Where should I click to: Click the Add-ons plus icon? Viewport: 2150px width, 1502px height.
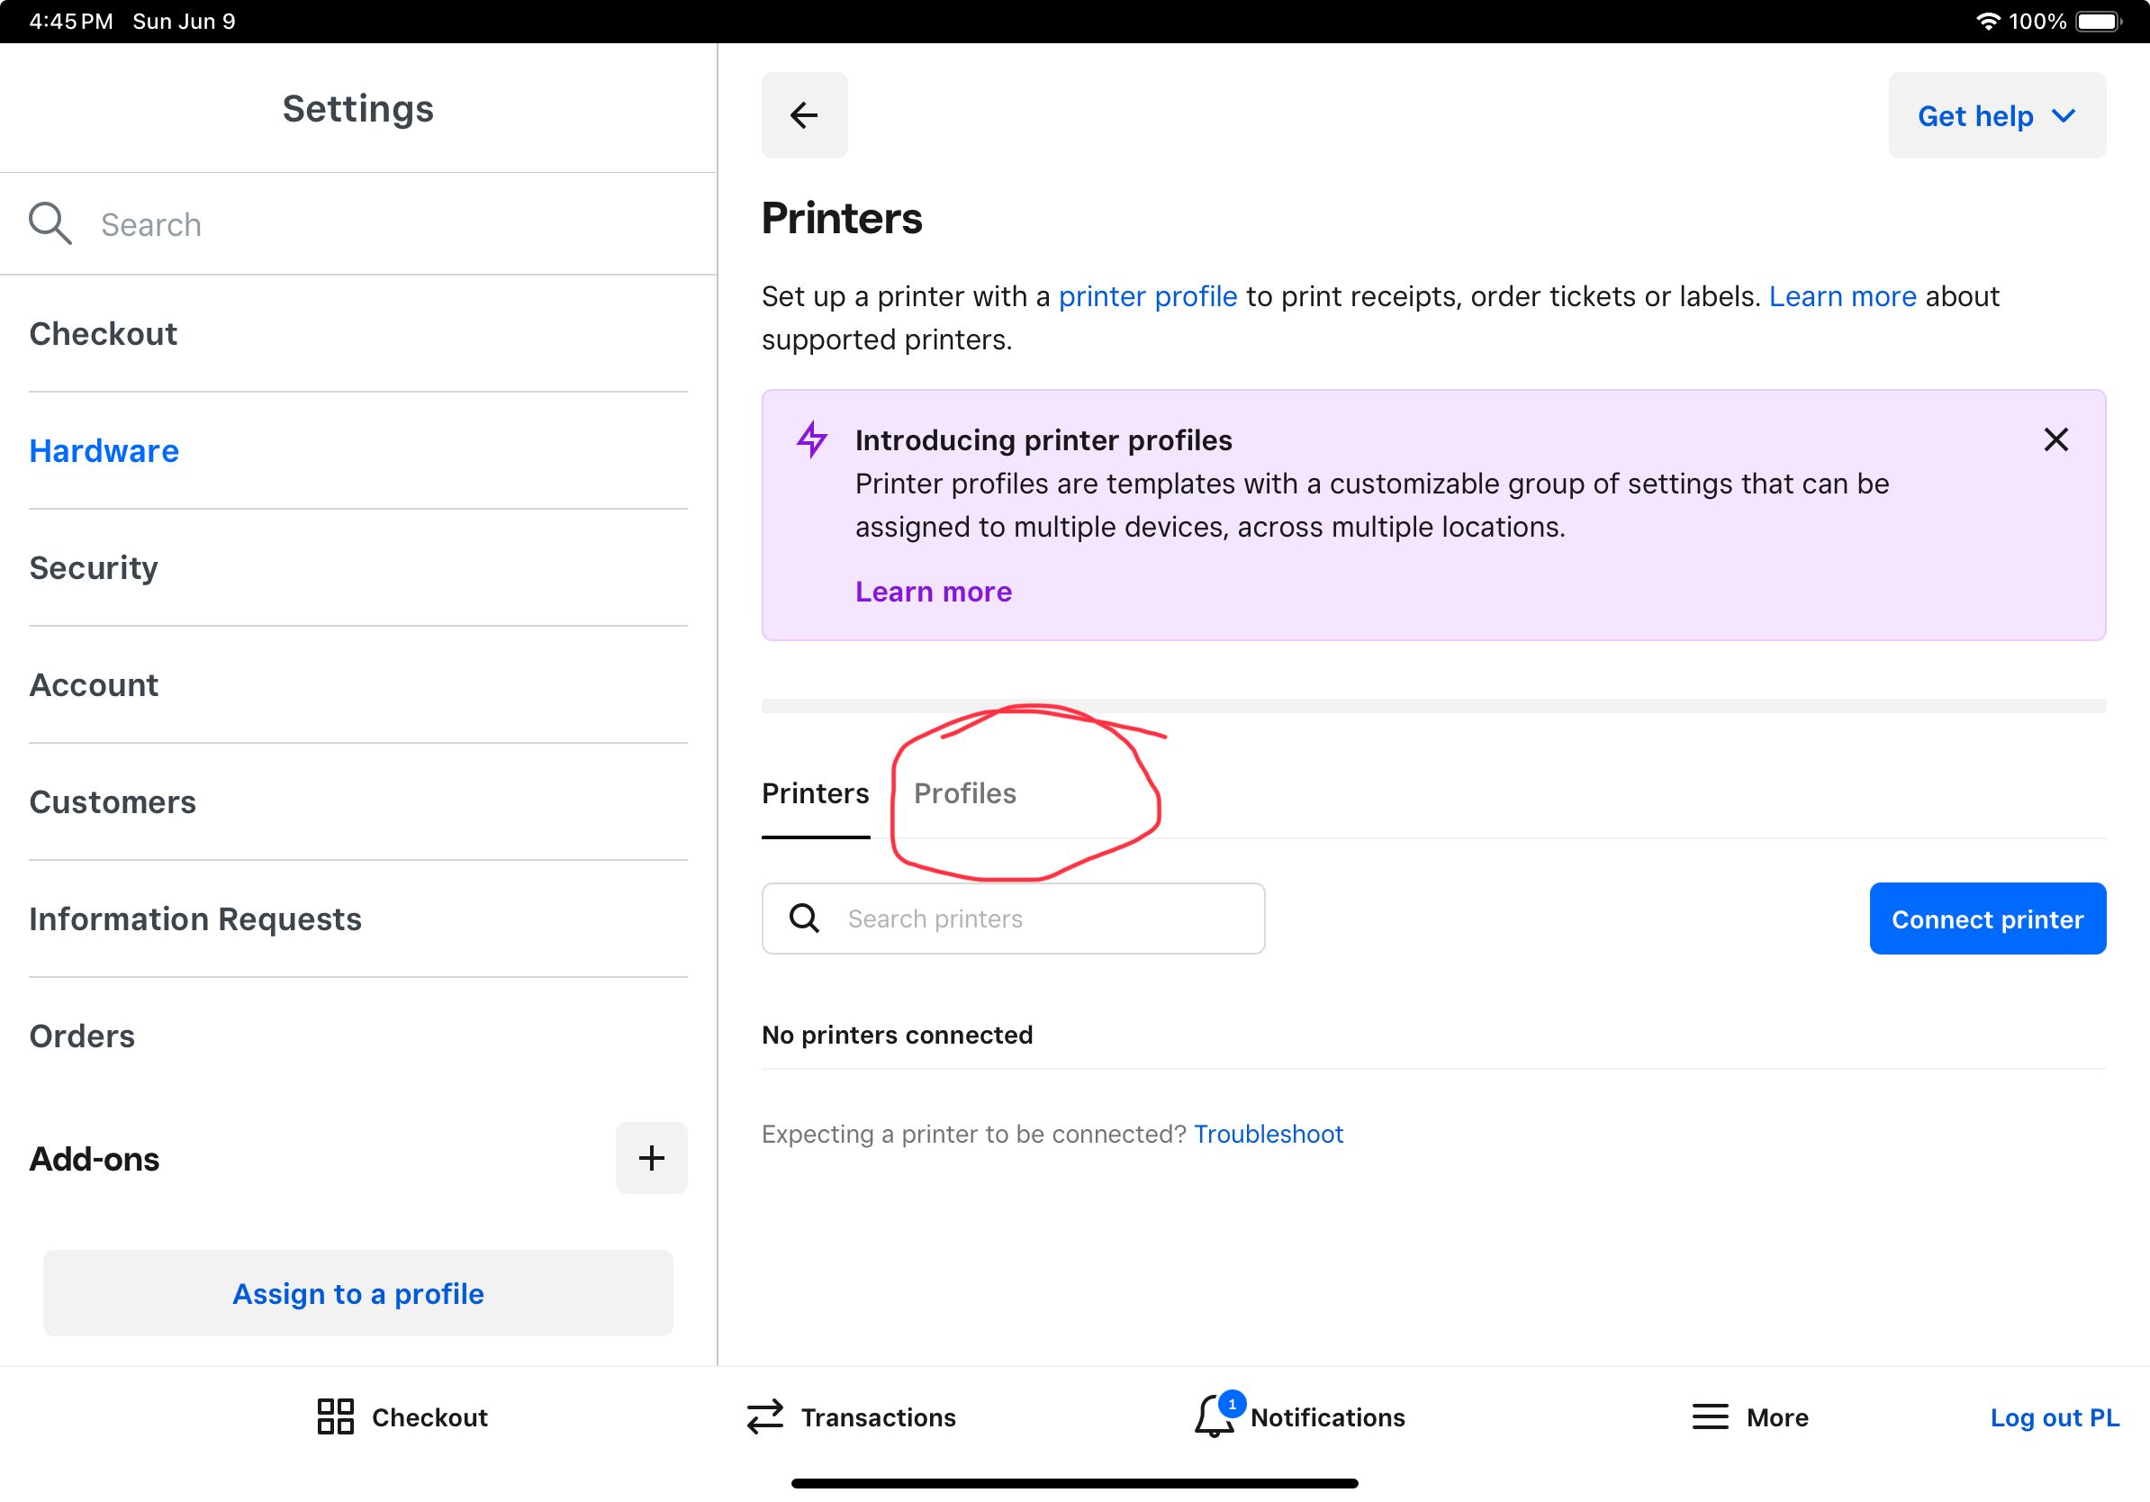tap(651, 1158)
